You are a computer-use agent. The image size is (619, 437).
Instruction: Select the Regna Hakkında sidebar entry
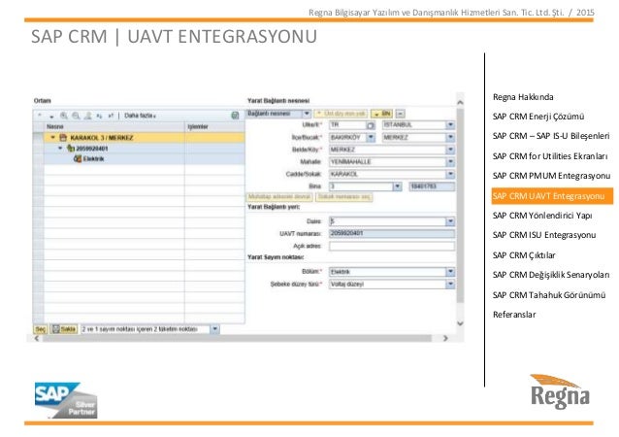523,97
